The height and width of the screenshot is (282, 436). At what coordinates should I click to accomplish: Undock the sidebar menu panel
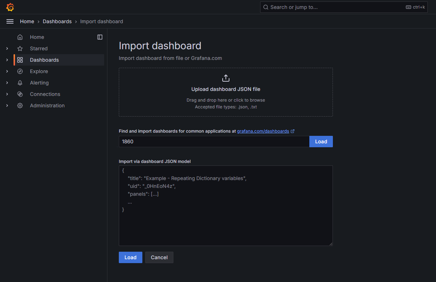100,37
